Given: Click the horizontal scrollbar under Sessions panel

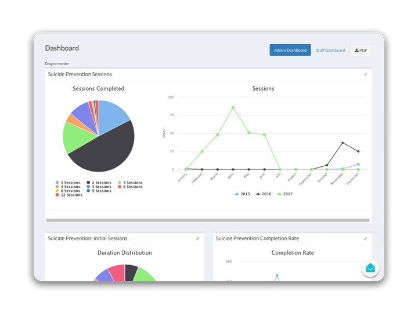Looking at the screenshot, I should pos(208,220).
